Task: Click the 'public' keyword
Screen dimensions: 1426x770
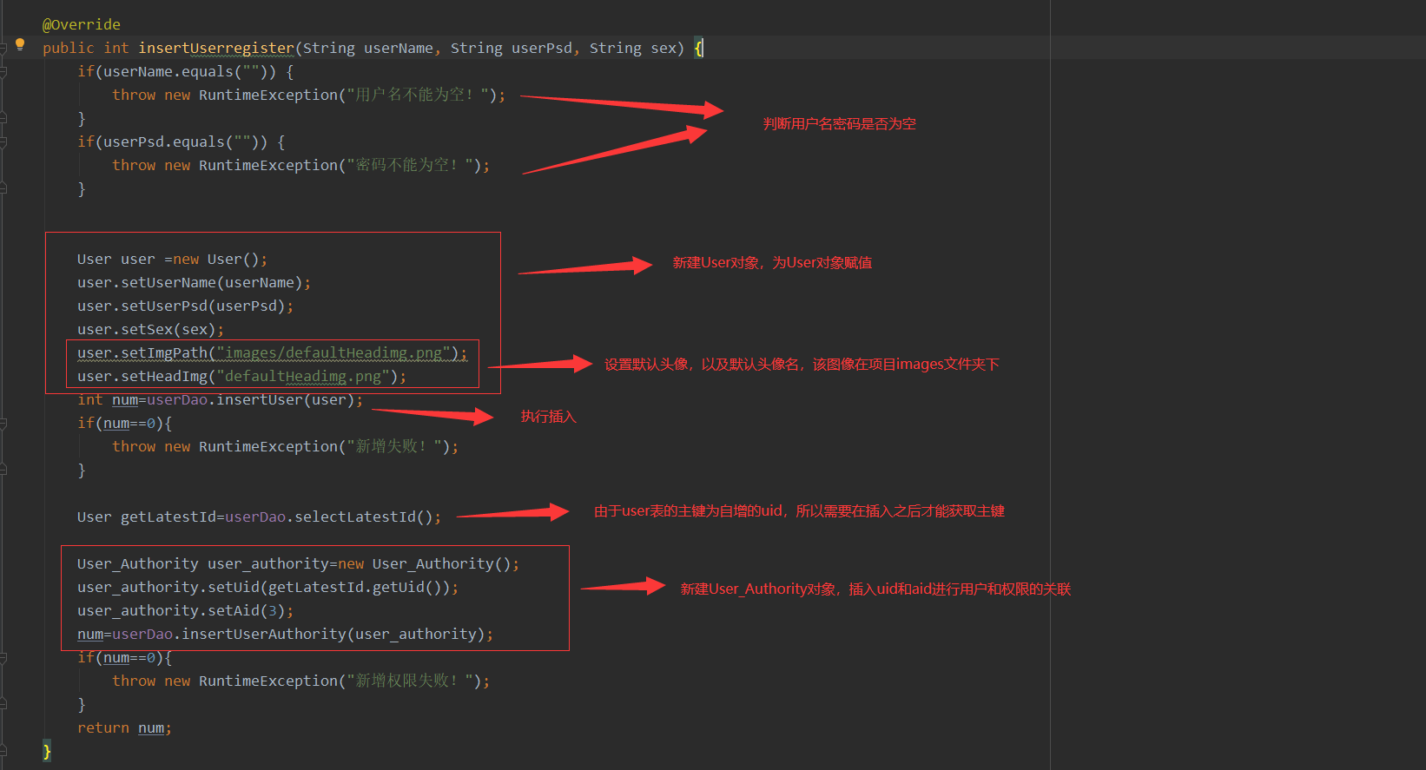Action: pos(69,48)
